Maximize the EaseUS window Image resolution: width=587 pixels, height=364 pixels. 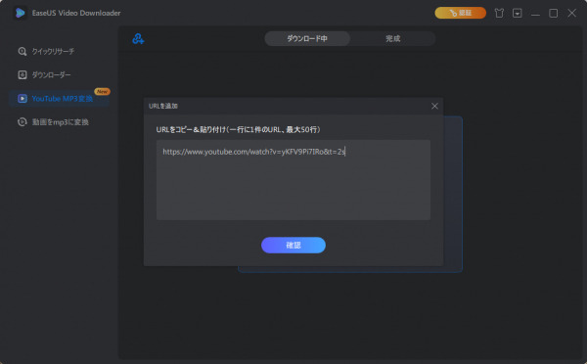[x=554, y=13]
